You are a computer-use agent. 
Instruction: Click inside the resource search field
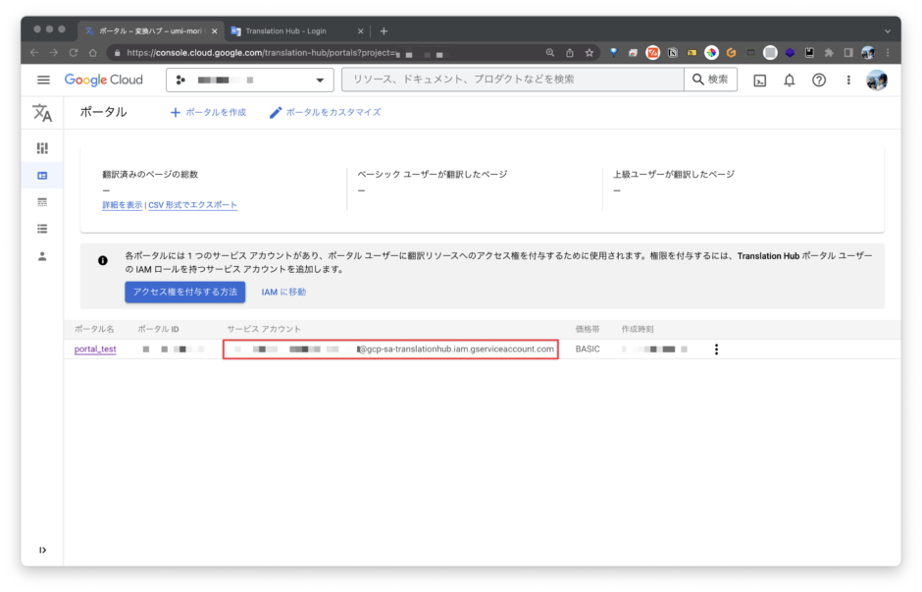tap(510, 81)
